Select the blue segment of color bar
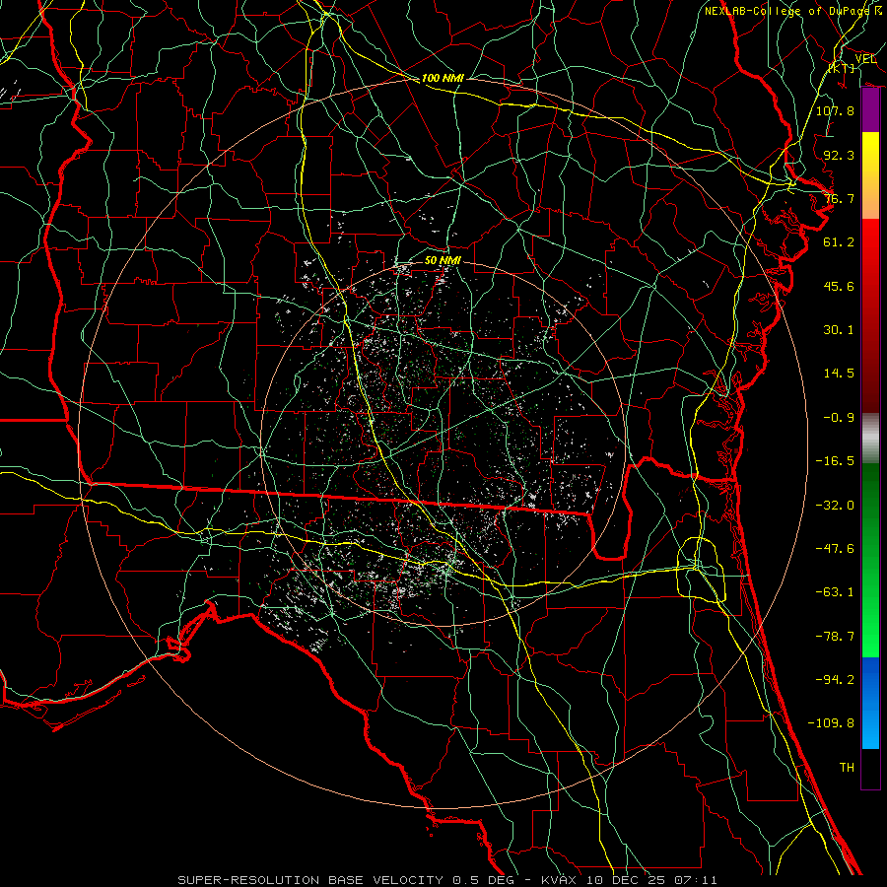887x887 pixels. 870,703
